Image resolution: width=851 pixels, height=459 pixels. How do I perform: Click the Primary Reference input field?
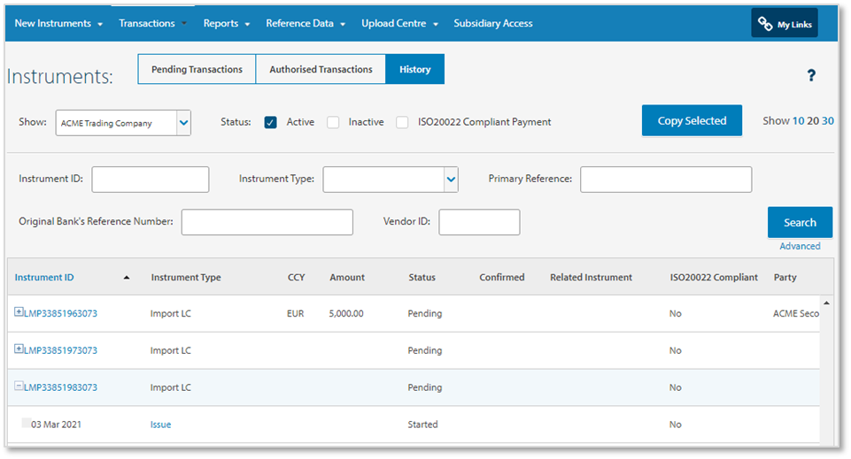pos(665,180)
